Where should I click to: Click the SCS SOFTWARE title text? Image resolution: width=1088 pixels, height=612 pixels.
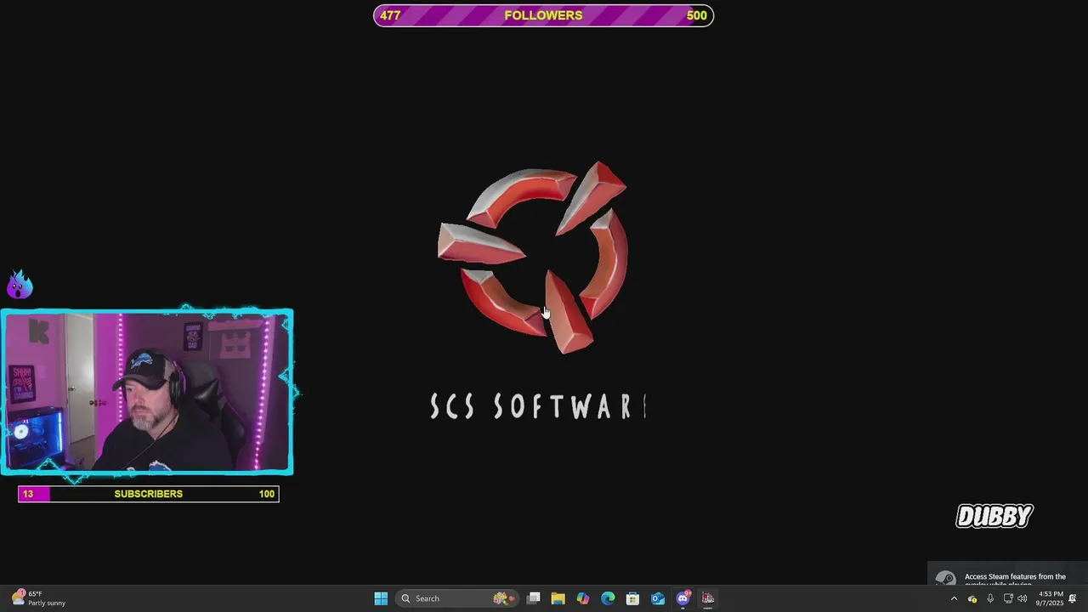pos(538,407)
